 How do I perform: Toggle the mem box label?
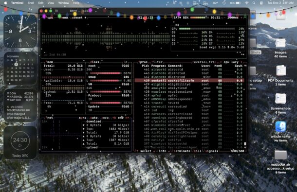point(50,62)
